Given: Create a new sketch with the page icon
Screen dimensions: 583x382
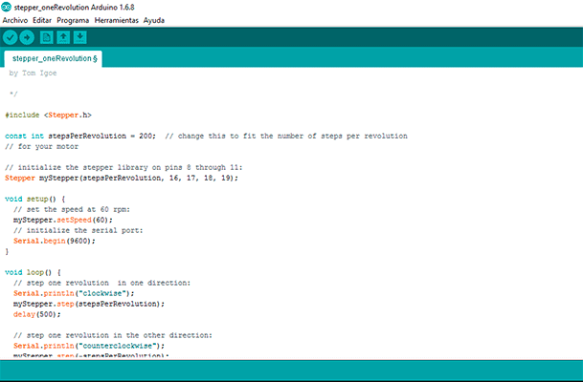Looking at the screenshot, I should click(47, 37).
